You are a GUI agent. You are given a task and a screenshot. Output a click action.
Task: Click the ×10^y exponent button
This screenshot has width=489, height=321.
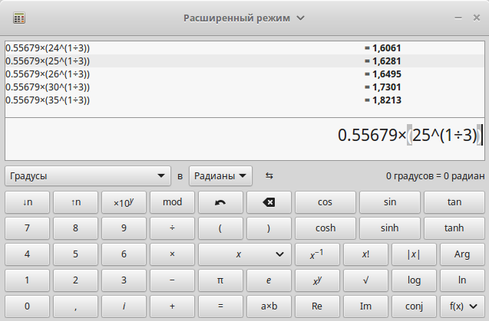124,202
